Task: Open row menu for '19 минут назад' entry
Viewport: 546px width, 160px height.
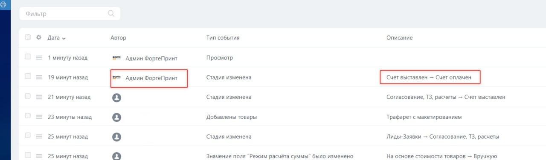Action: (39, 77)
